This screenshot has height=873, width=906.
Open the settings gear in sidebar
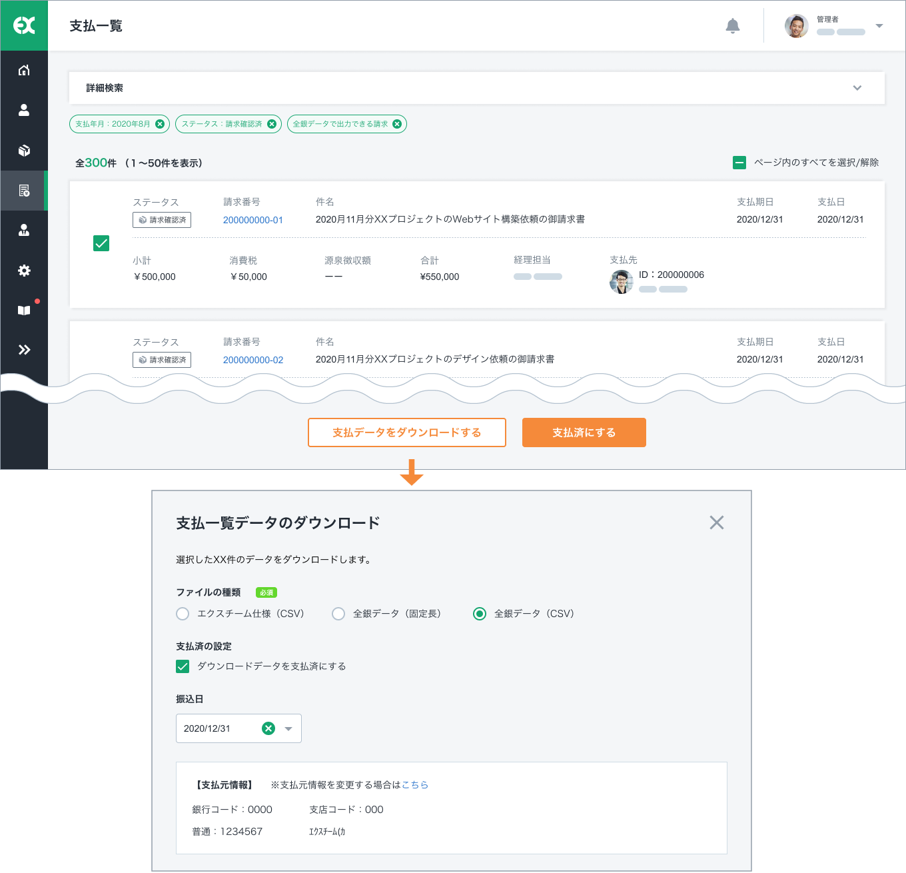click(24, 271)
